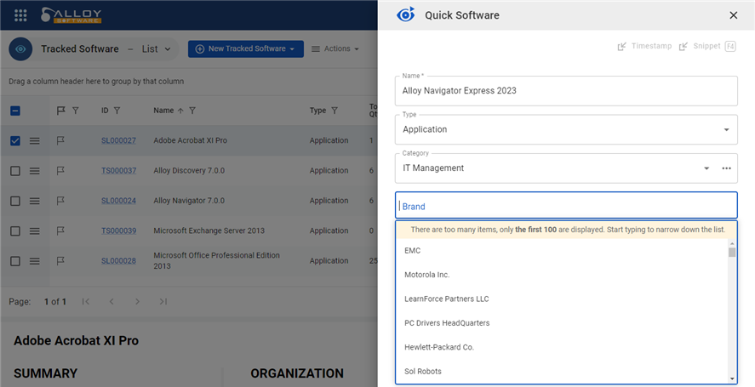Click the Type column header
This screenshot has width=755, height=387.
pos(317,111)
